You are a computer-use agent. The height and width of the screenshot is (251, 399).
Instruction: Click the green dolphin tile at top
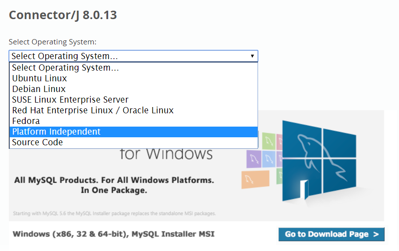(269, 141)
